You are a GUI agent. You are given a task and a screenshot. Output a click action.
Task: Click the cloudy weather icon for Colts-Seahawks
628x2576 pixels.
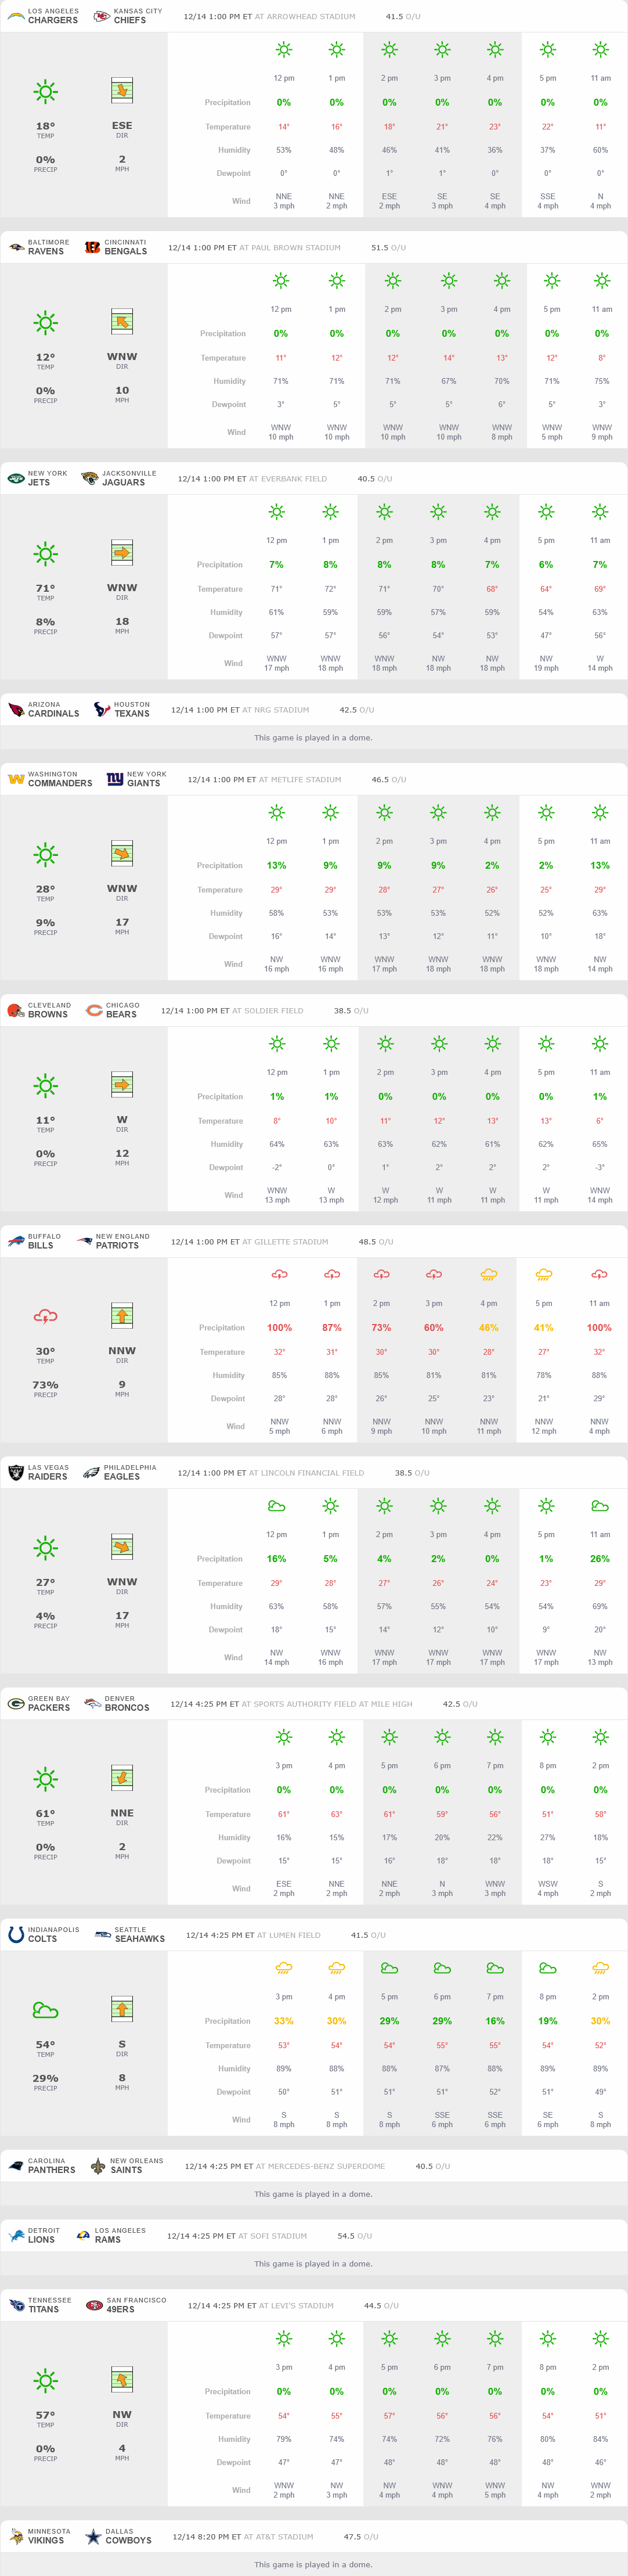point(45,2009)
